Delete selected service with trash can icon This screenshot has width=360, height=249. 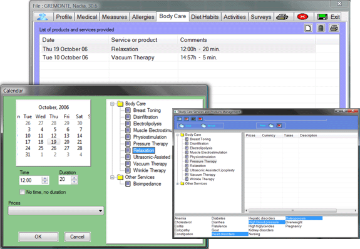pyautogui.click(x=321, y=28)
